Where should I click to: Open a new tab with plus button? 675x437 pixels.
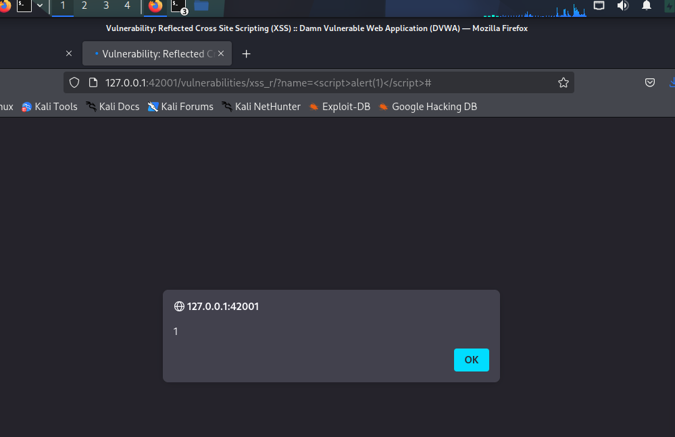(x=246, y=54)
